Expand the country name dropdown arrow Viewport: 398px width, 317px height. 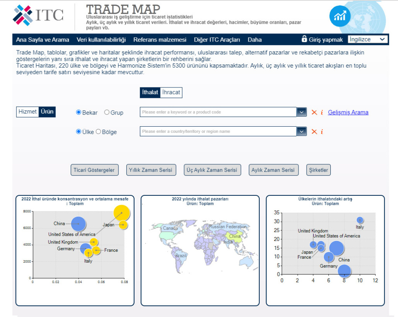tap(302, 132)
